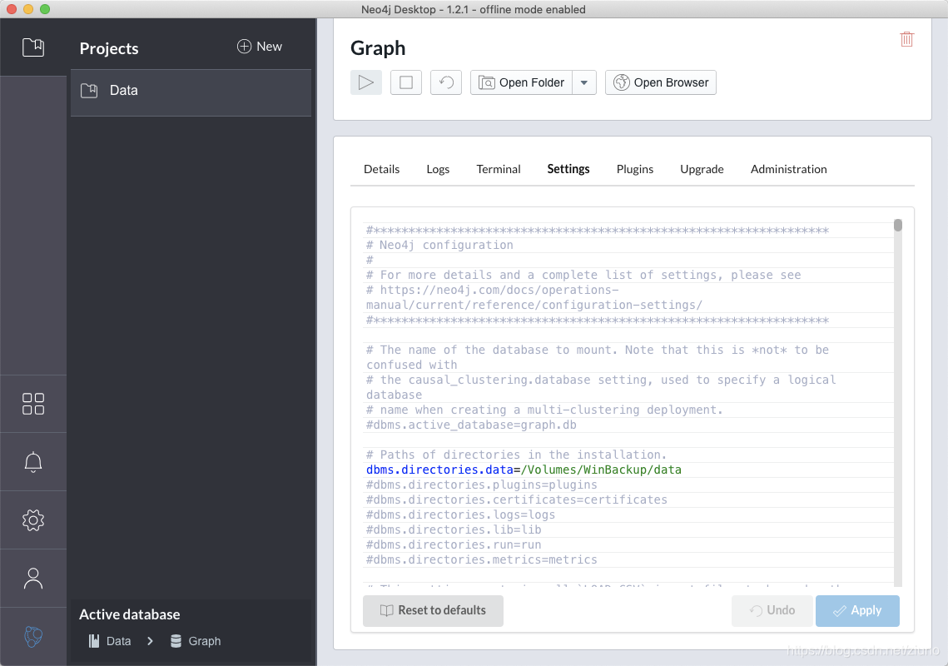Open notifications bell icon
This screenshot has width=948, height=666.
pos(33,462)
